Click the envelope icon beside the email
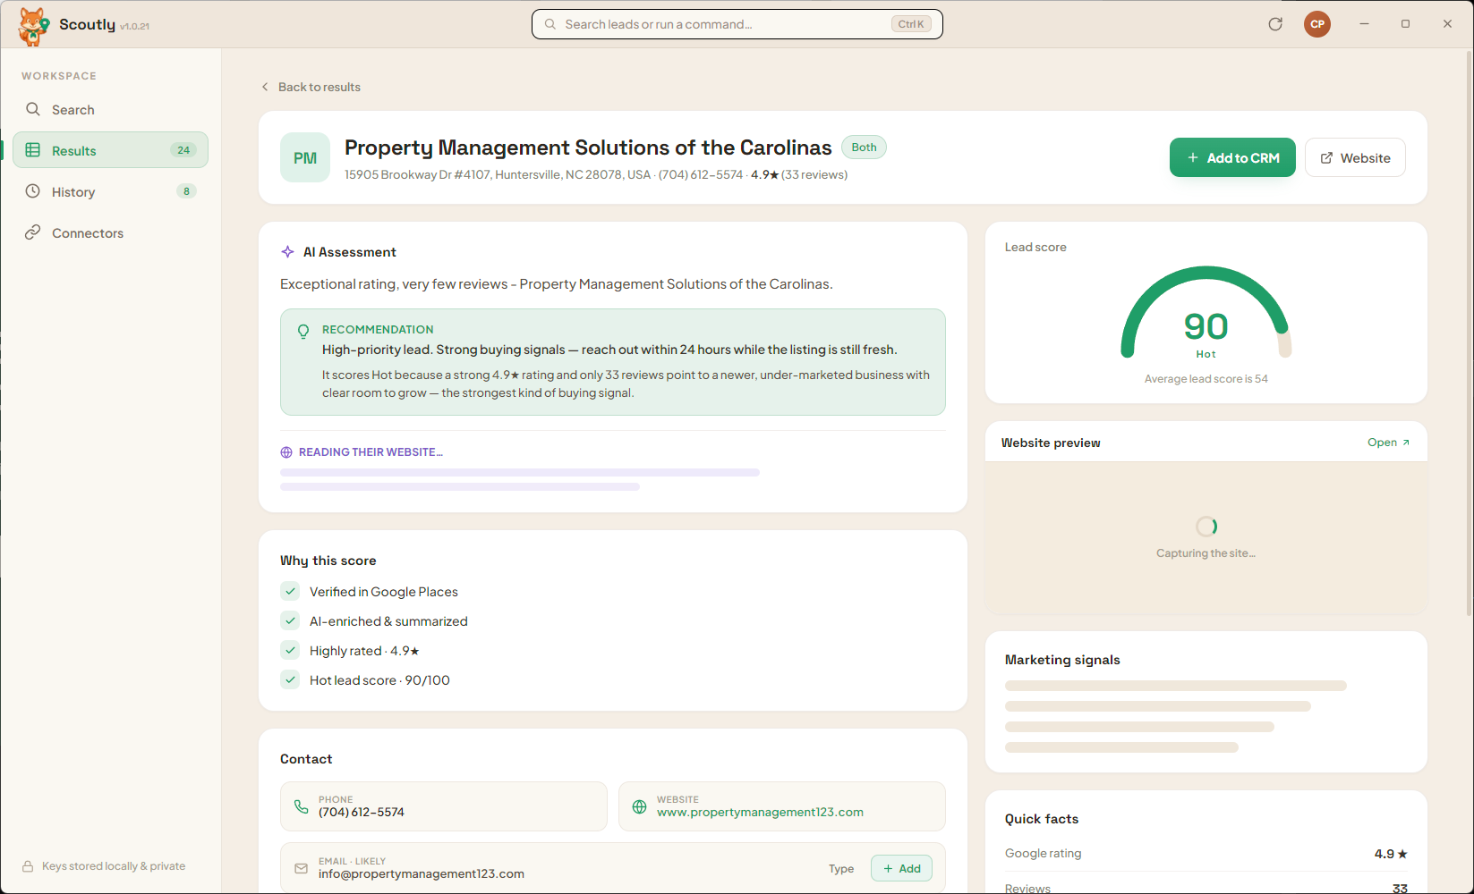The height and width of the screenshot is (894, 1474). (x=302, y=868)
